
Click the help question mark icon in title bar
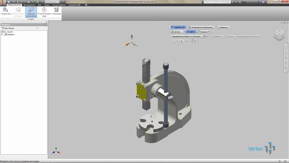[x=263, y=2]
